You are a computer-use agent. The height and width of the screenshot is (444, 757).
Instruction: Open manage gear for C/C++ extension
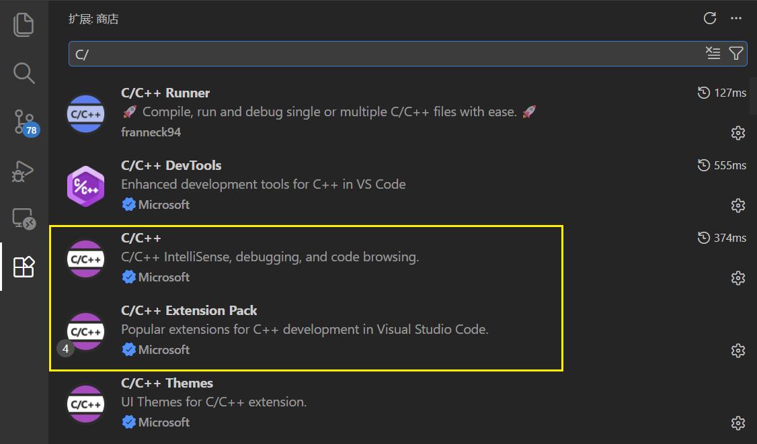738,278
